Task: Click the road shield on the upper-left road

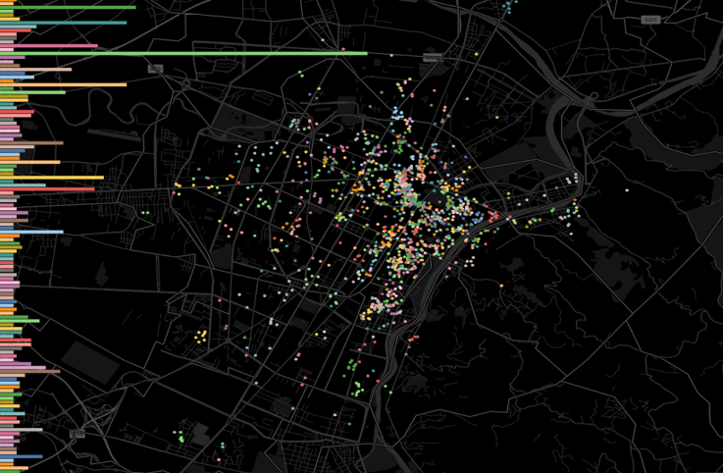Action: tap(155, 69)
